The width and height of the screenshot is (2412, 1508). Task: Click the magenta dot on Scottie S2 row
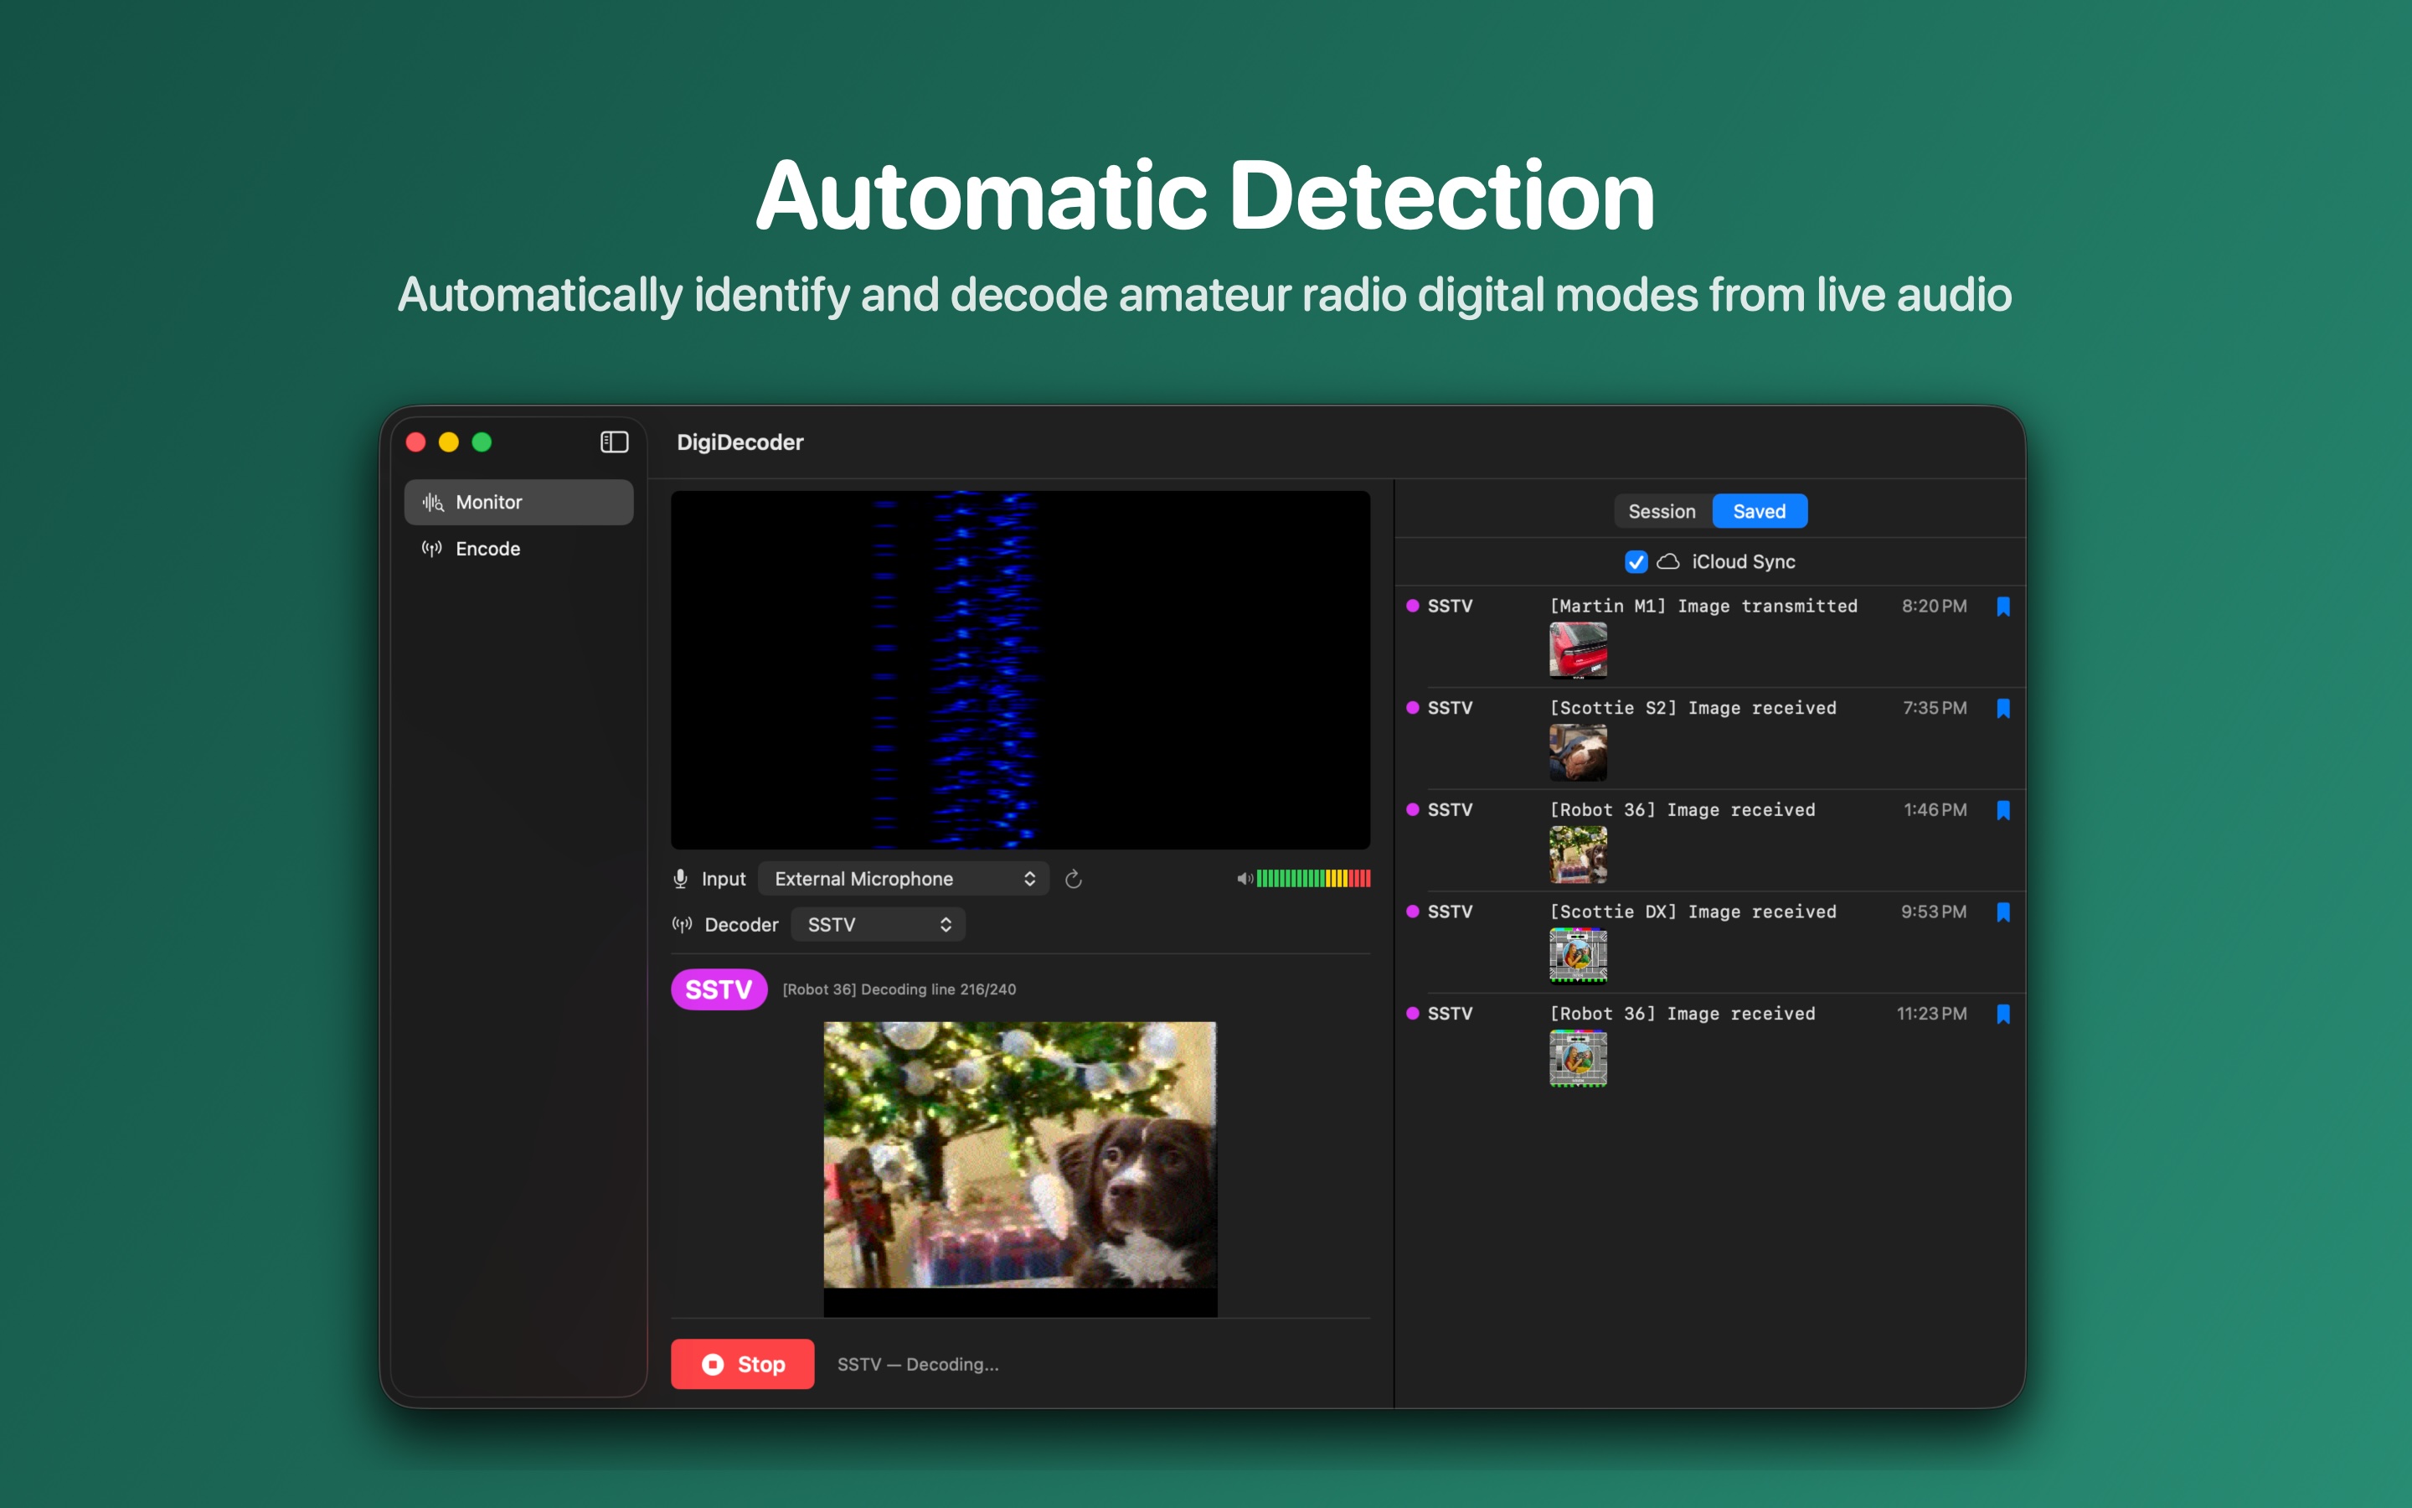pos(1412,707)
